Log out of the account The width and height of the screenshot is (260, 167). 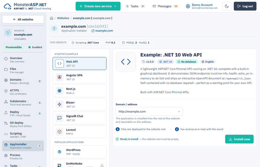pyautogui.click(x=245, y=6)
